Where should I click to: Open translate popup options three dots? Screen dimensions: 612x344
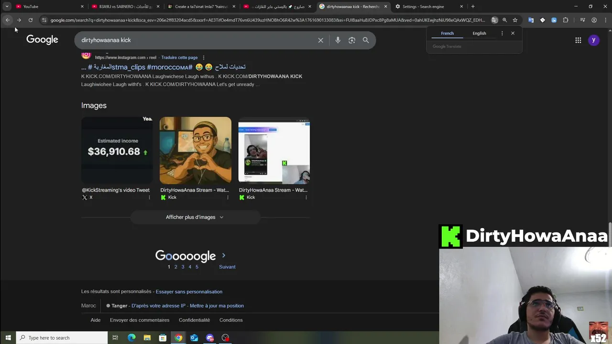pyautogui.click(x=502, y=33)
